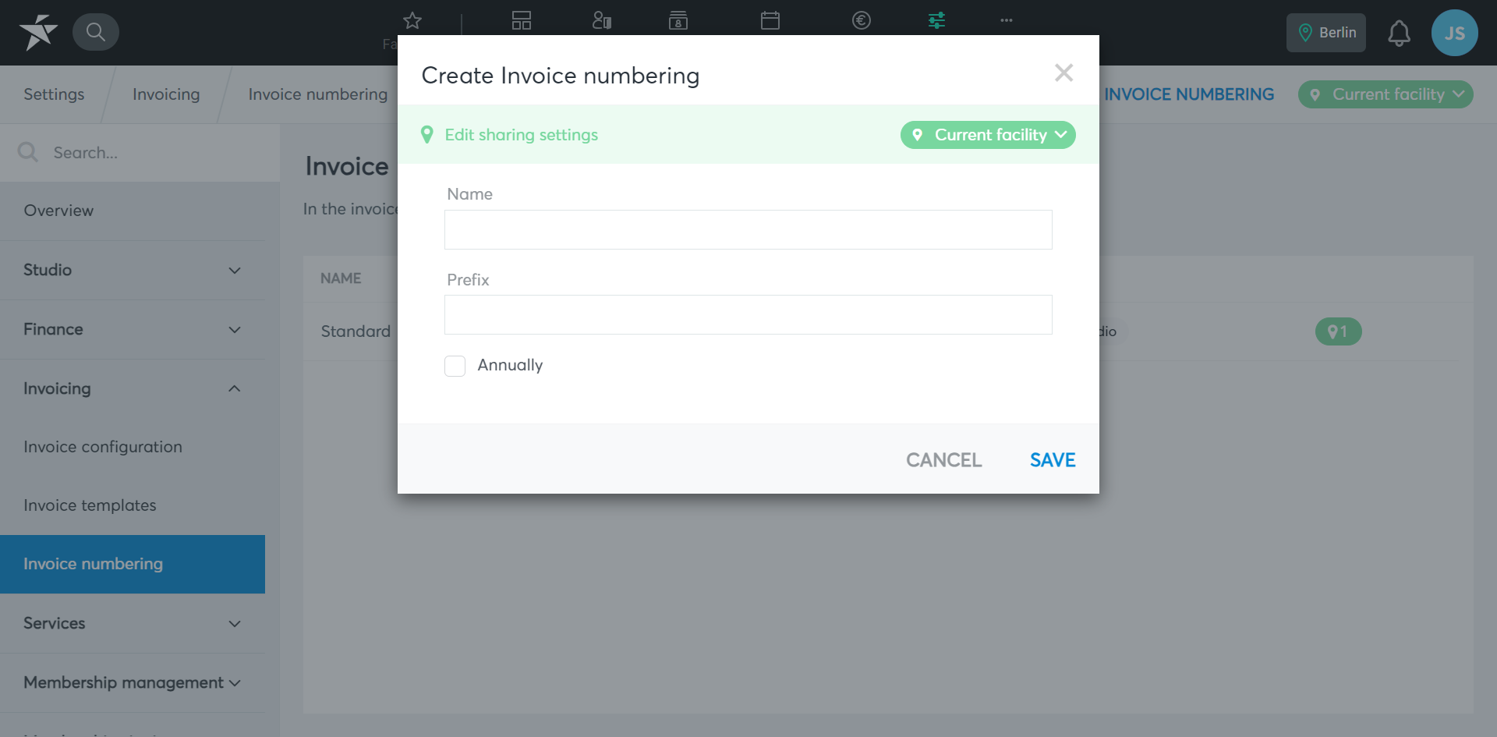Click the SAVE button in dialog
Viewport: 1497px width, 737px height.
pos(1053,460)
